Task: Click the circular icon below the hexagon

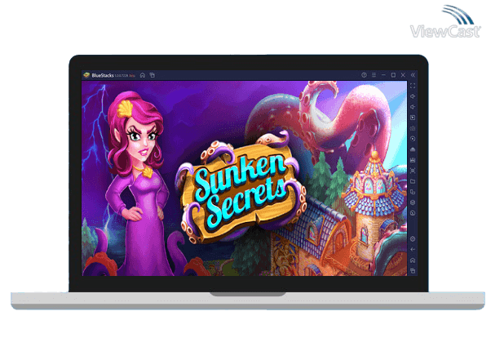Action: click(413, 213)
